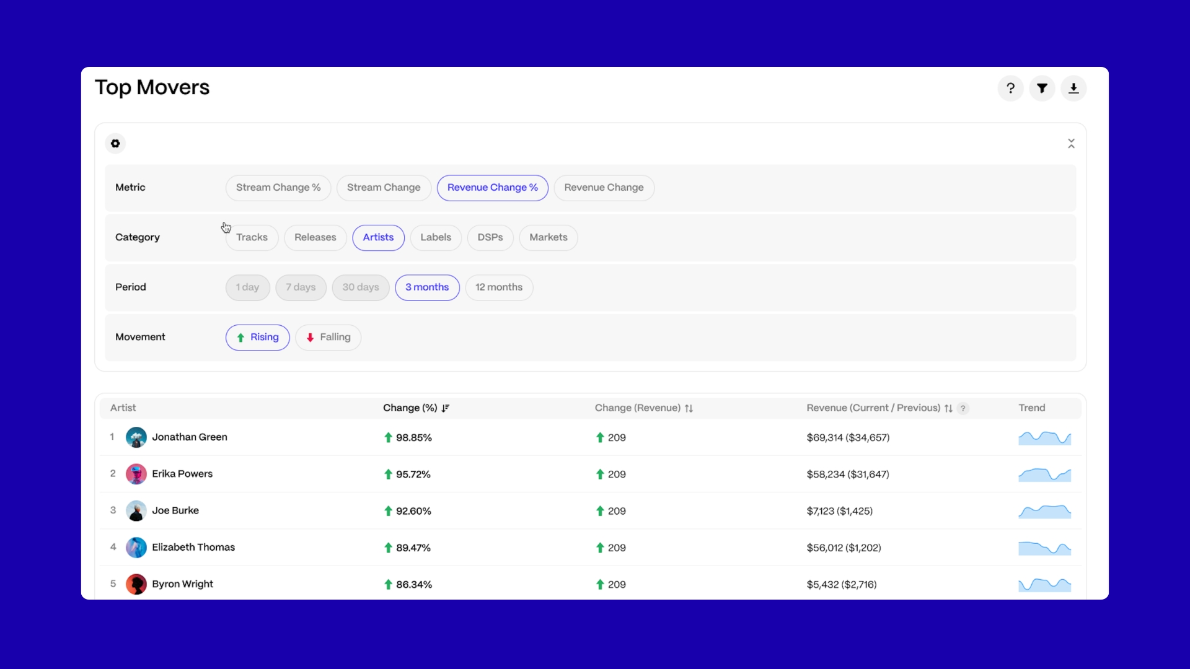Click the filter funnel icon
Viewport: 1190px width, 669px height.
[1042, 89]
